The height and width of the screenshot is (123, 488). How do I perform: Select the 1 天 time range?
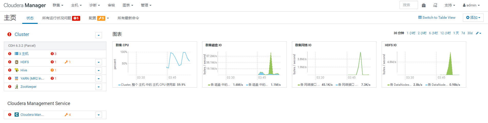(x=456, y=33)
